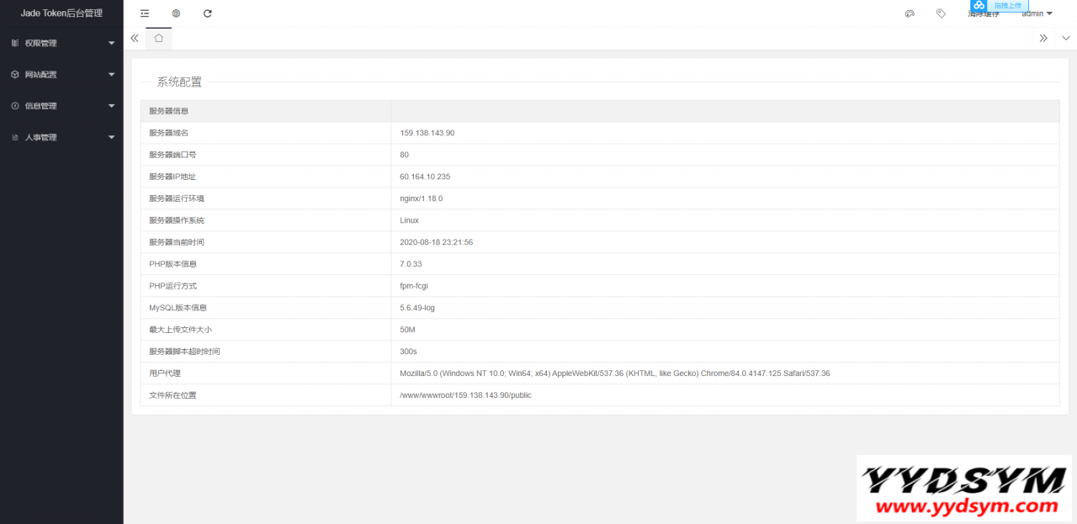The width and height of the screenshot is (1077, 524).
Task: Expand the 人事管理 sidebar menu
Action: [61, 137]
